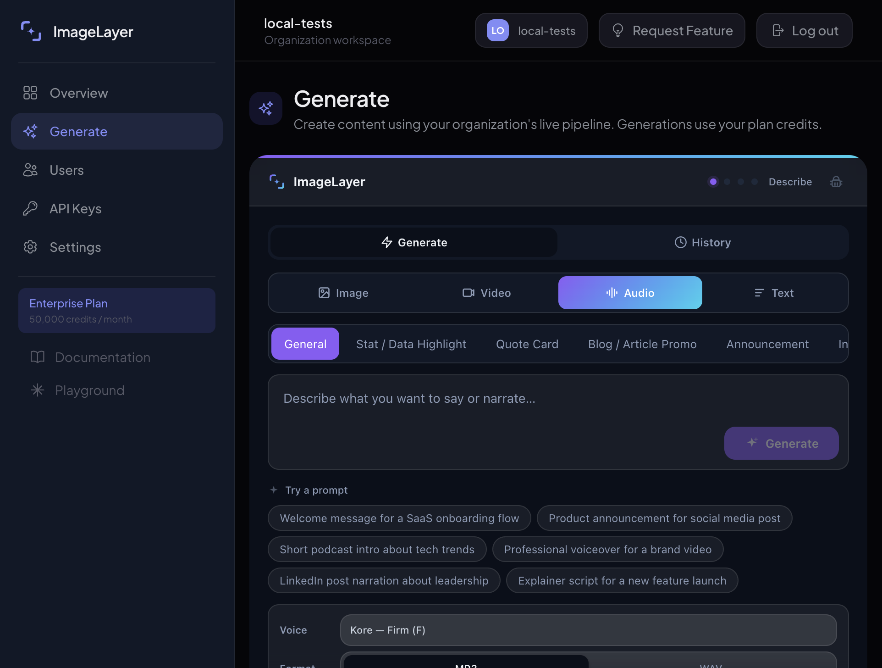Switch to the Generate tab with lightning icon
The height and width of the screenshot is (668, 882).
point(414,242)
